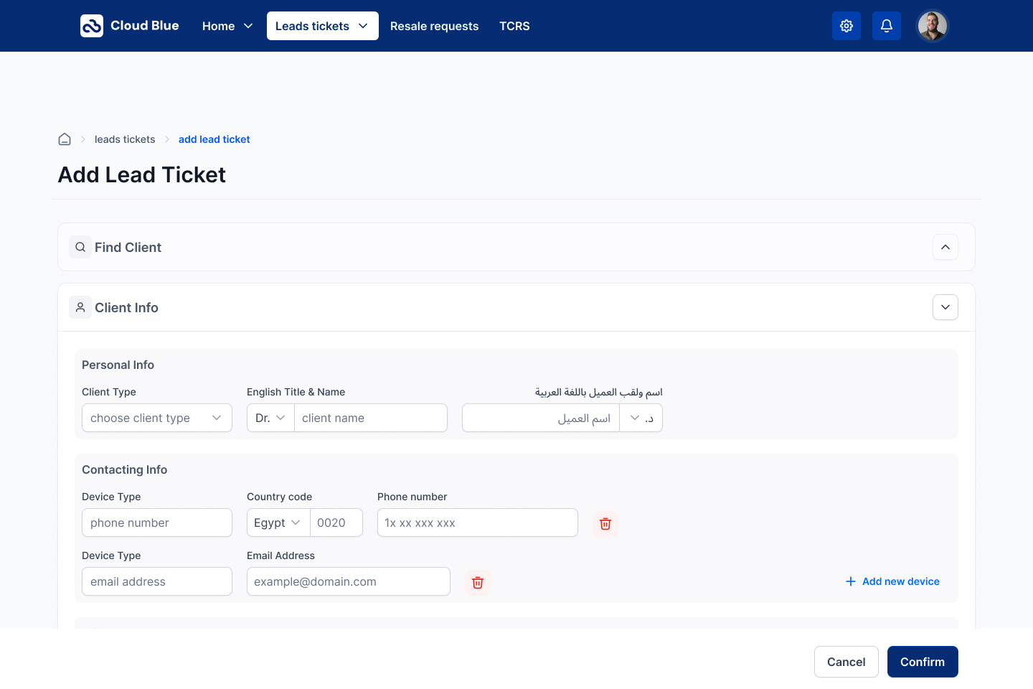The width and height of the screenshot is (1033, 689).
Task: Click the Cloud Blue logo icon
Action: [92, 26]
